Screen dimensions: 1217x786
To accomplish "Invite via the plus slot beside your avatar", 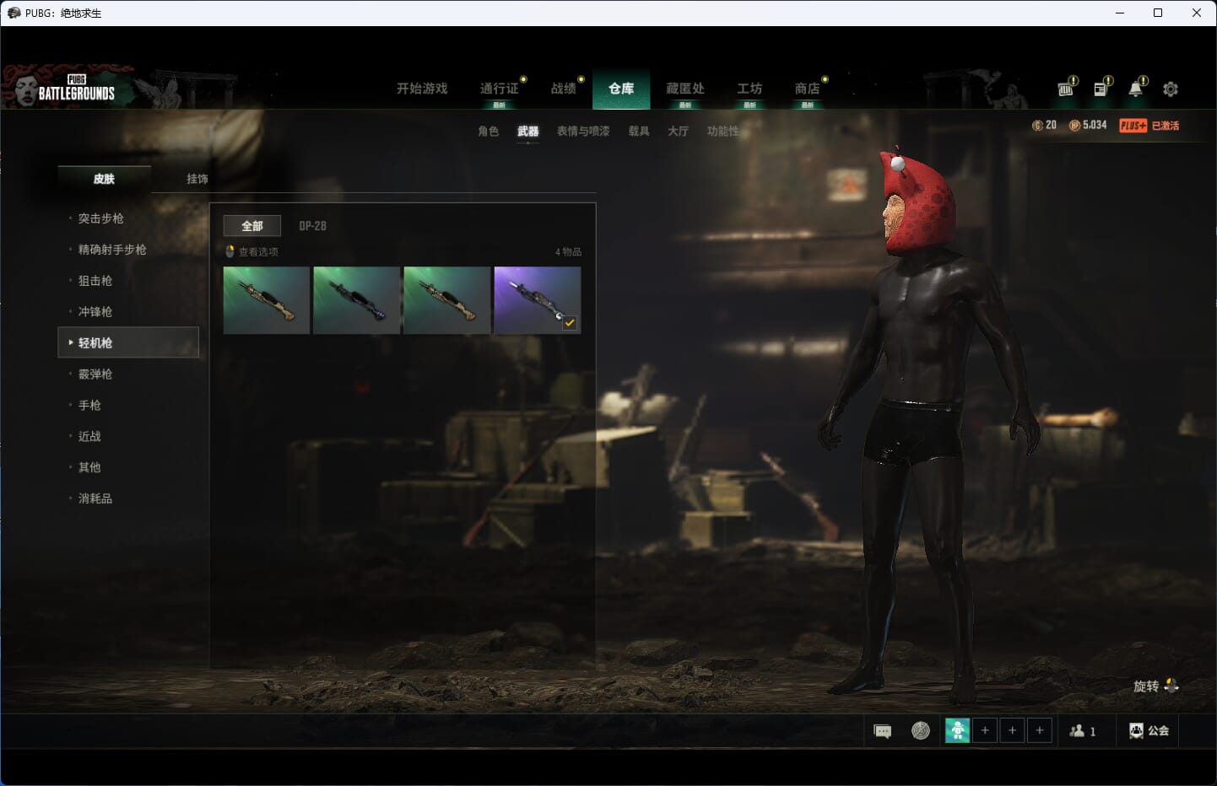I will click(985, 730).
